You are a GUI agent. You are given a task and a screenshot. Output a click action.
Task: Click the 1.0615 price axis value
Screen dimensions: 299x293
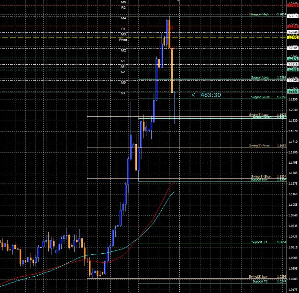pyautogui.click(x=293, y=247)
